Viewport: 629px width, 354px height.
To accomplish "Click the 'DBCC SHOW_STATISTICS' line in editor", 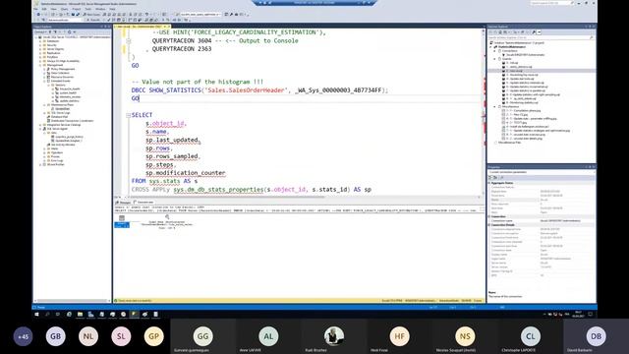I will click(x=259, y=90).
